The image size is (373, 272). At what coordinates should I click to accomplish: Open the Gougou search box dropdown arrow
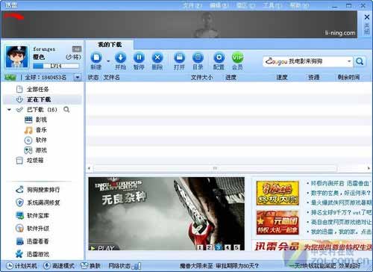coord(349,61)
